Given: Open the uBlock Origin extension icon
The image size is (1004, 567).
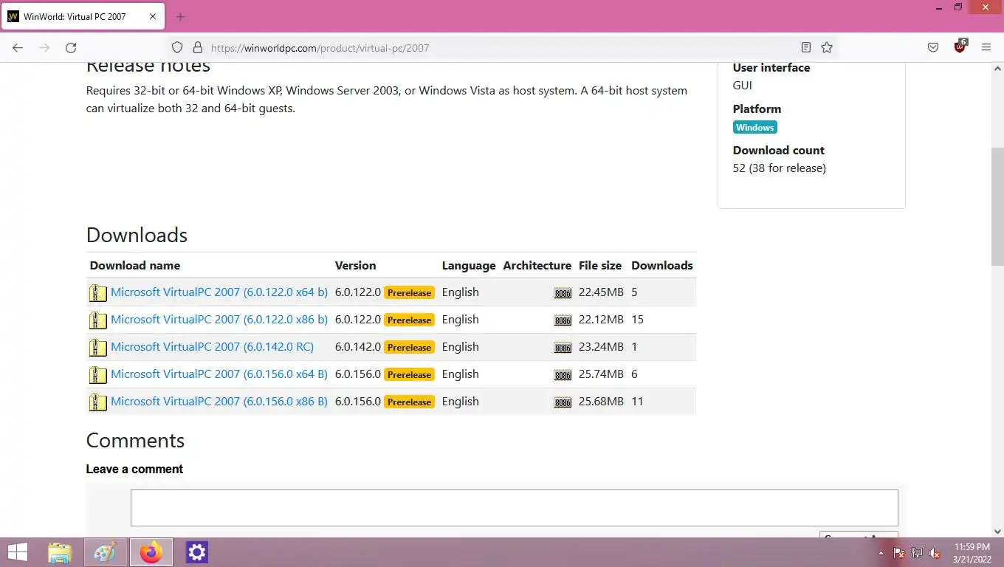Looking at the screenshot, I should (x=960, y=46).
